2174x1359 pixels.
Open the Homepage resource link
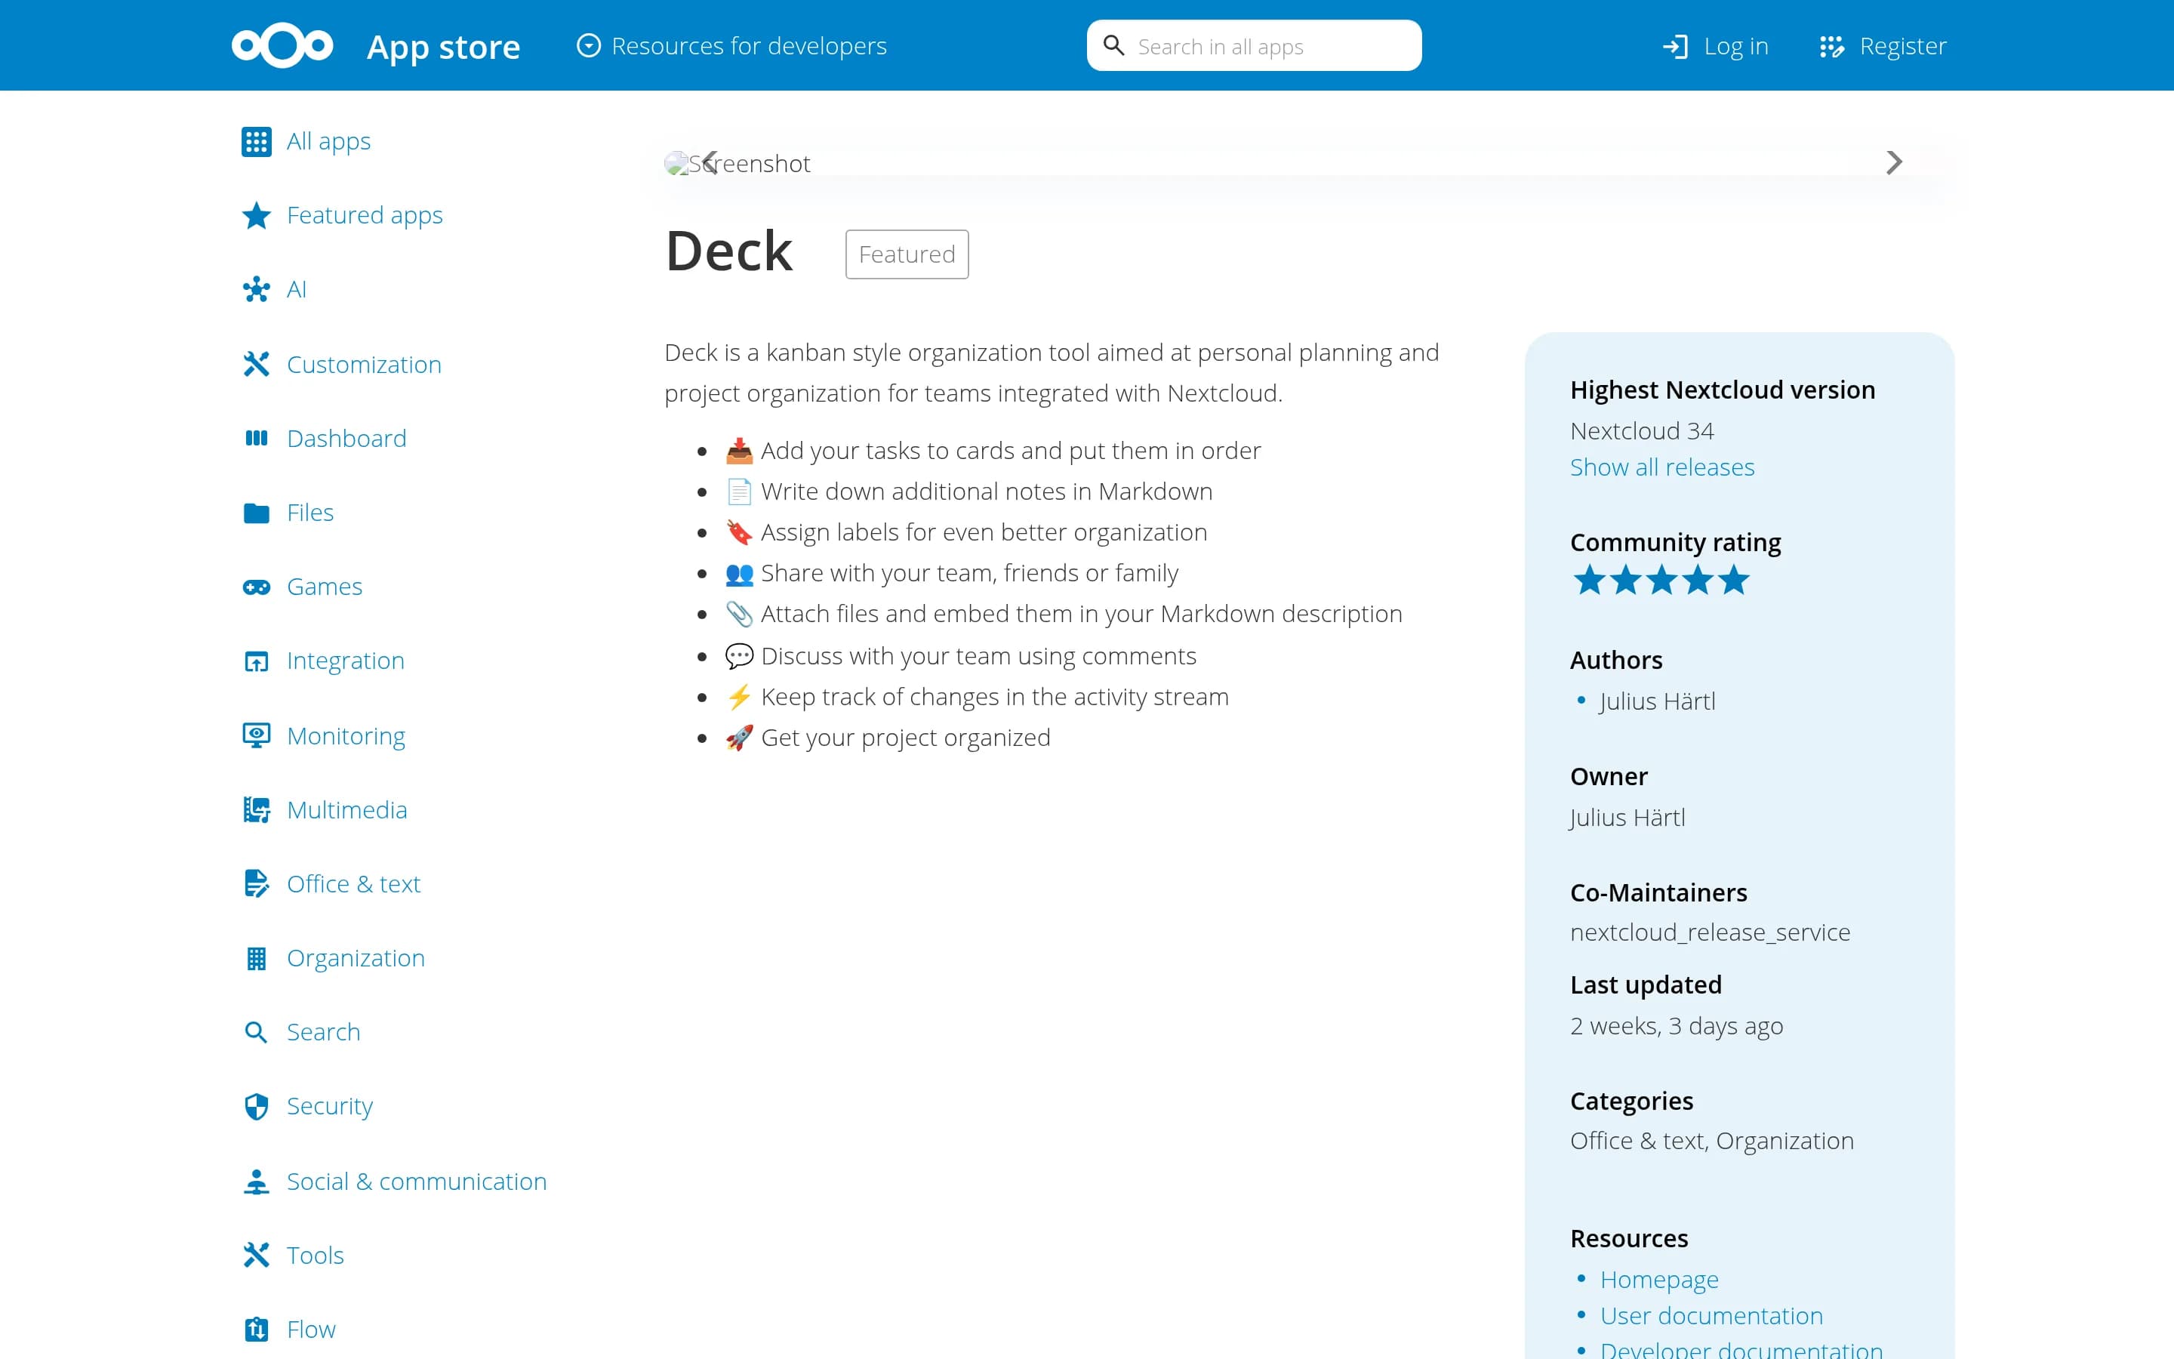[1658, 1279]
